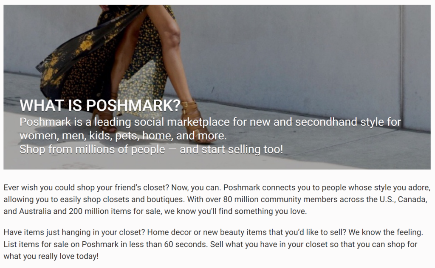Click 'we know you'll find something you love'
Image resolution: width=435 pixels, height=268 pixels.
click(x=235, y=211)
